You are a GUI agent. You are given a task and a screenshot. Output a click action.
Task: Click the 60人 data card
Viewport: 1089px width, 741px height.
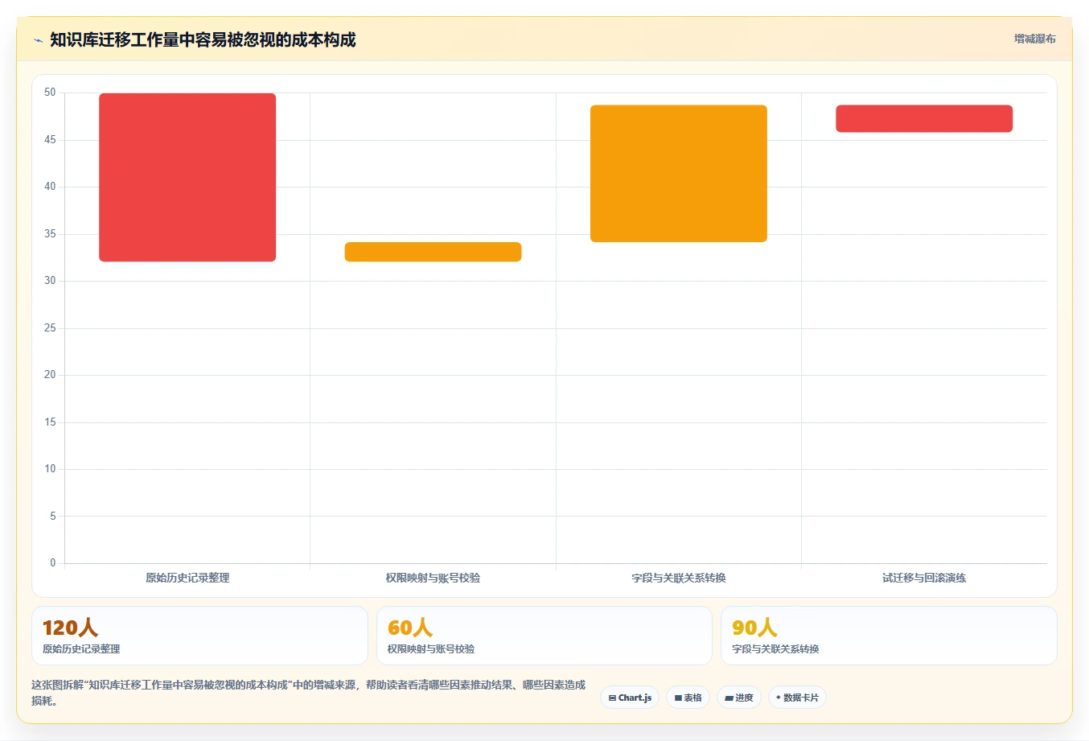pos(544,636)
